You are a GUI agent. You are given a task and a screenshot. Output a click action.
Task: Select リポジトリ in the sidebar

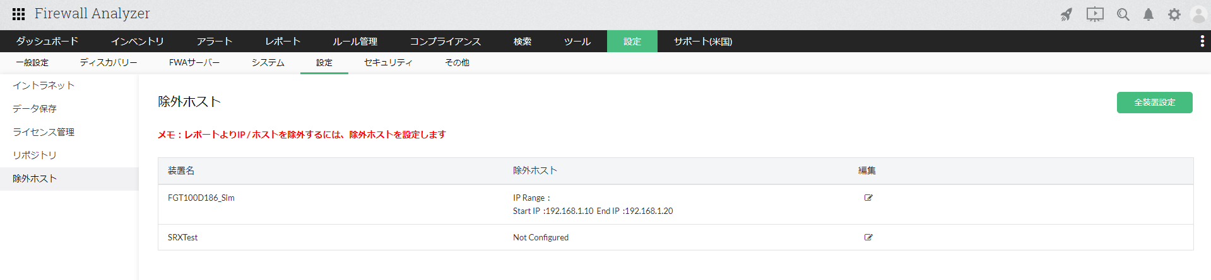(x=35, y=155)
